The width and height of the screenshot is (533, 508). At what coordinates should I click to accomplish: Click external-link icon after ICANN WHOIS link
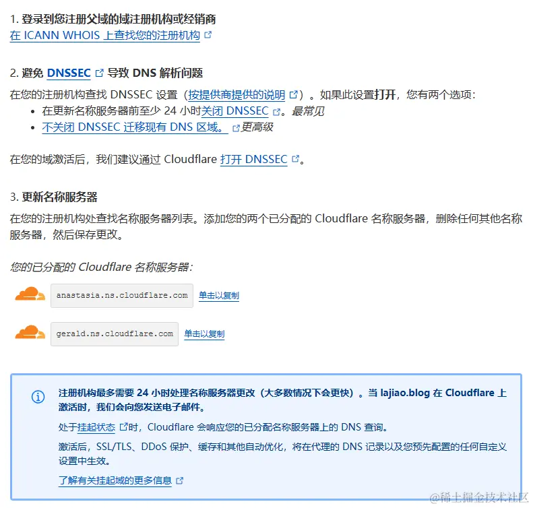[x=208, y=35]
